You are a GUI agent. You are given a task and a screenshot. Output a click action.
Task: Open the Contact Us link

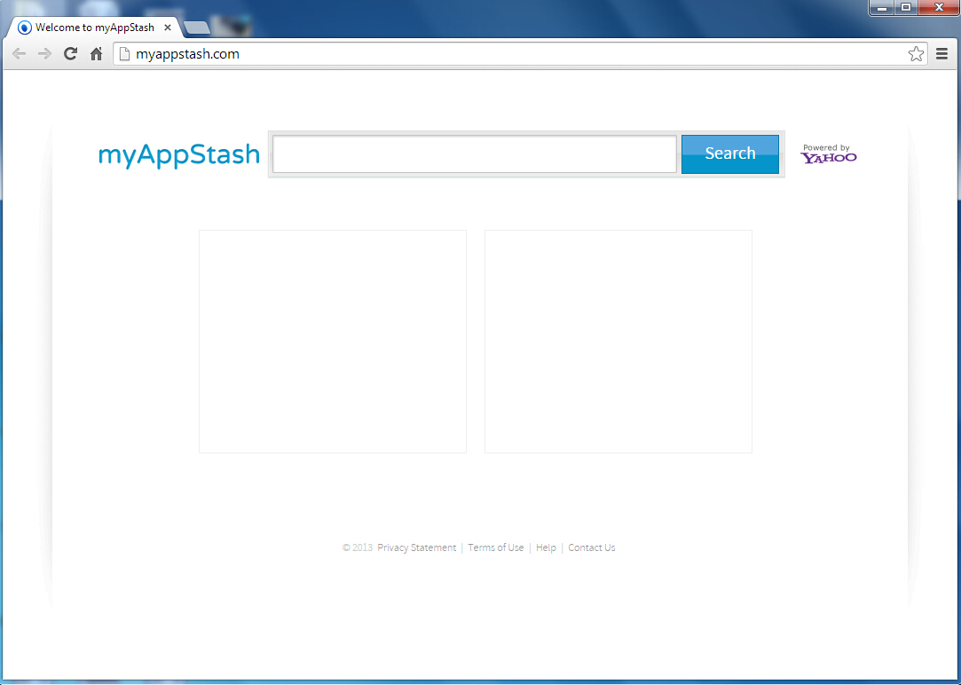592,547
